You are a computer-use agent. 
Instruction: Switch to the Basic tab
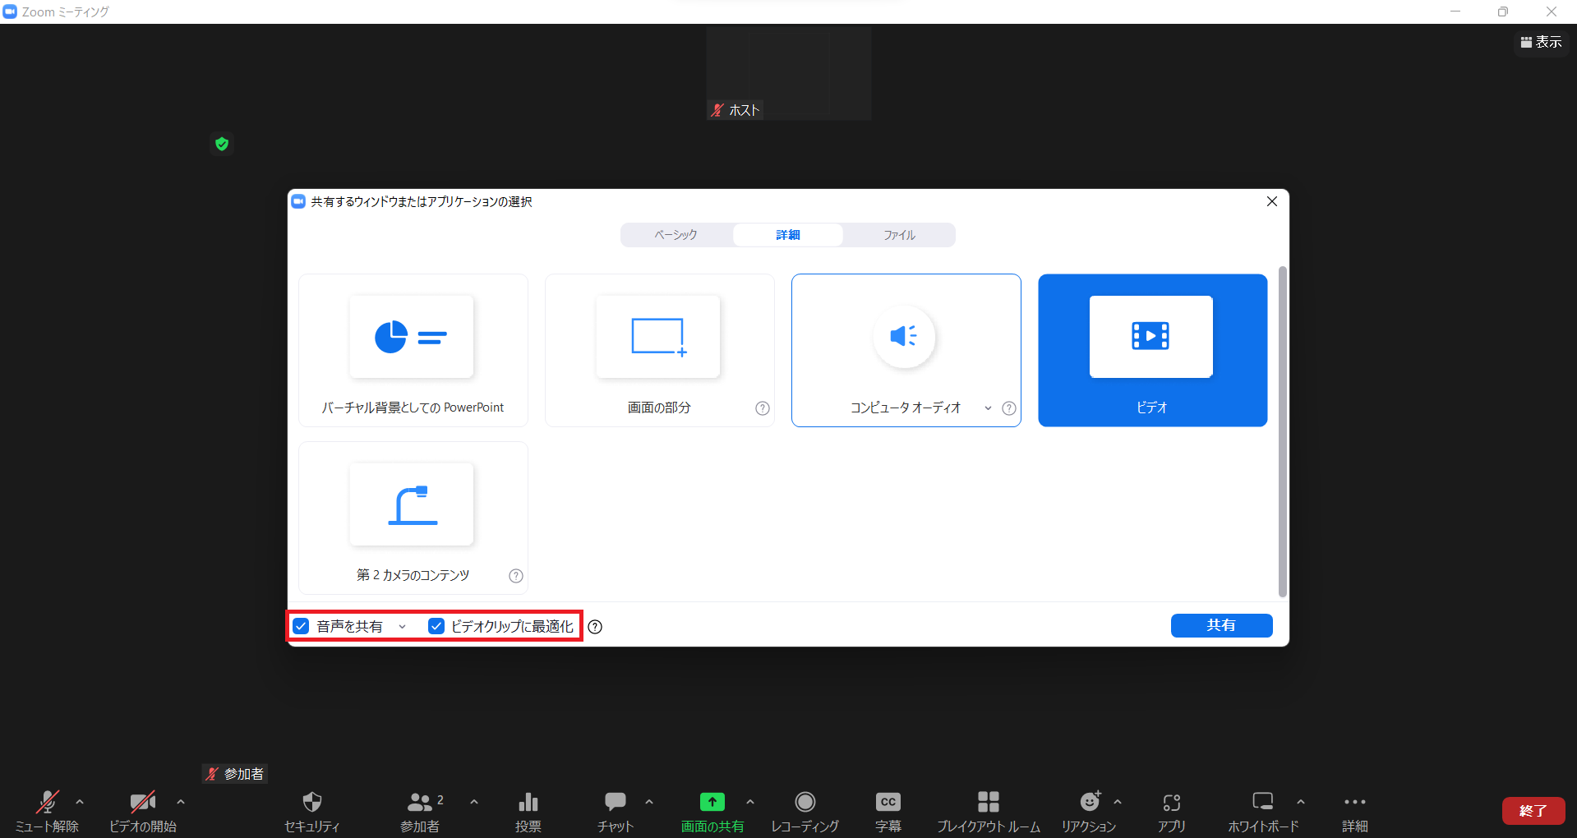click(x=676, y=235)
